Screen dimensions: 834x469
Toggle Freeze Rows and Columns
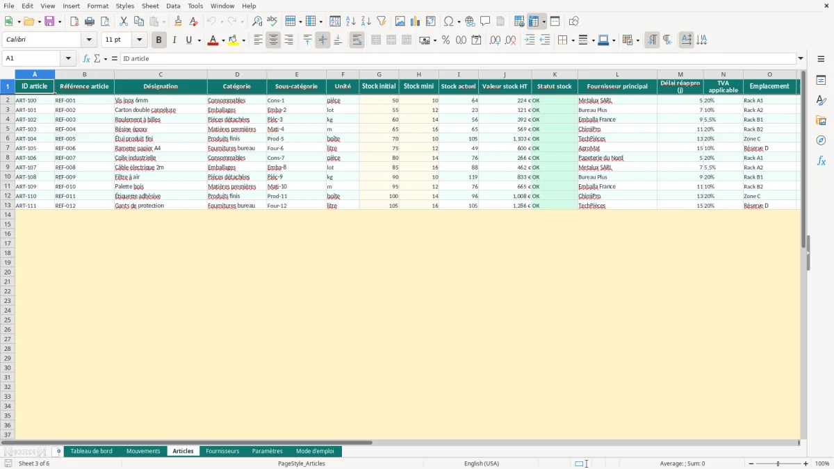534,22
